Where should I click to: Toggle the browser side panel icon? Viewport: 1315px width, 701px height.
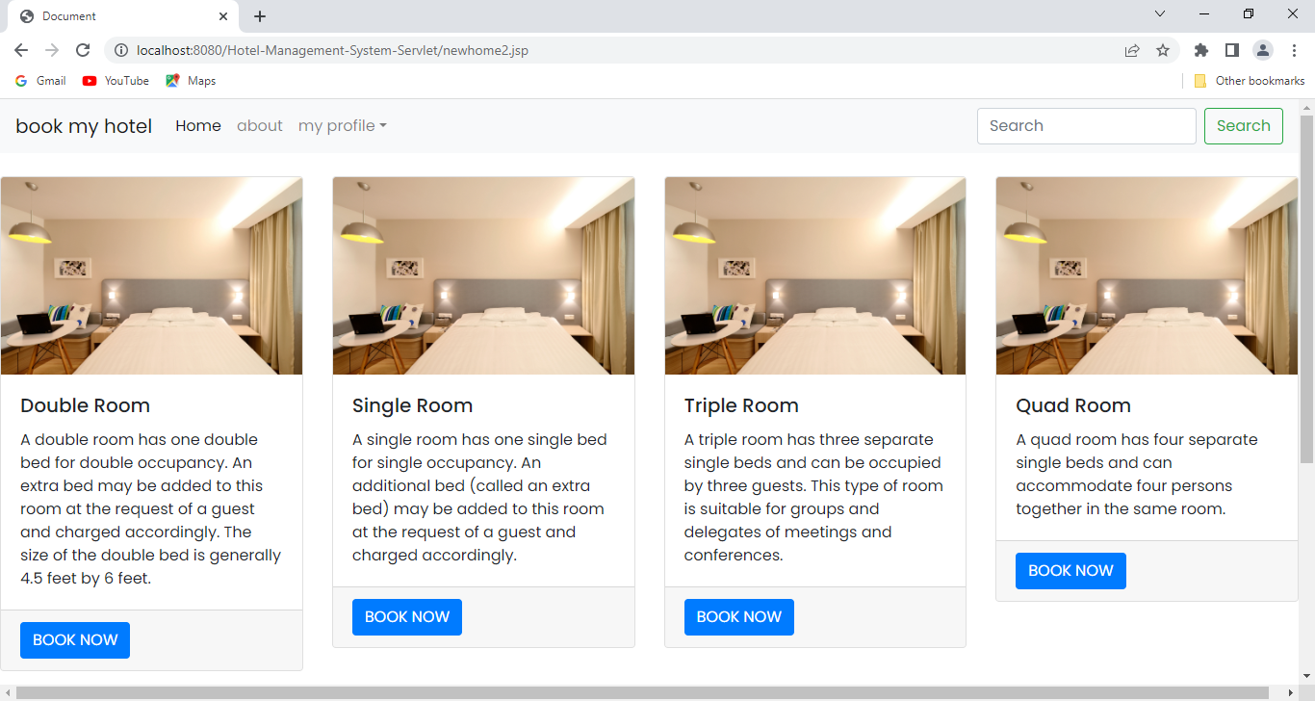(x=1232, y=50)
